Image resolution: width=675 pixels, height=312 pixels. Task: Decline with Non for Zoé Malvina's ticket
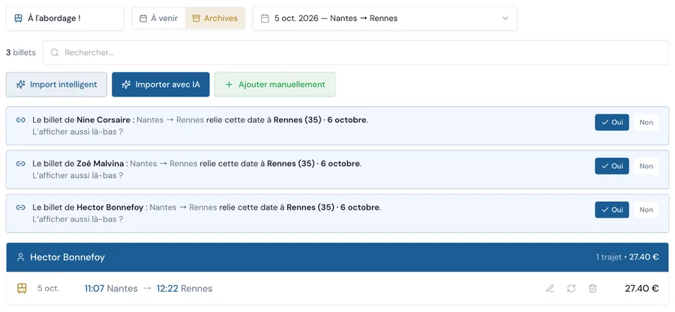pos(646,166)
